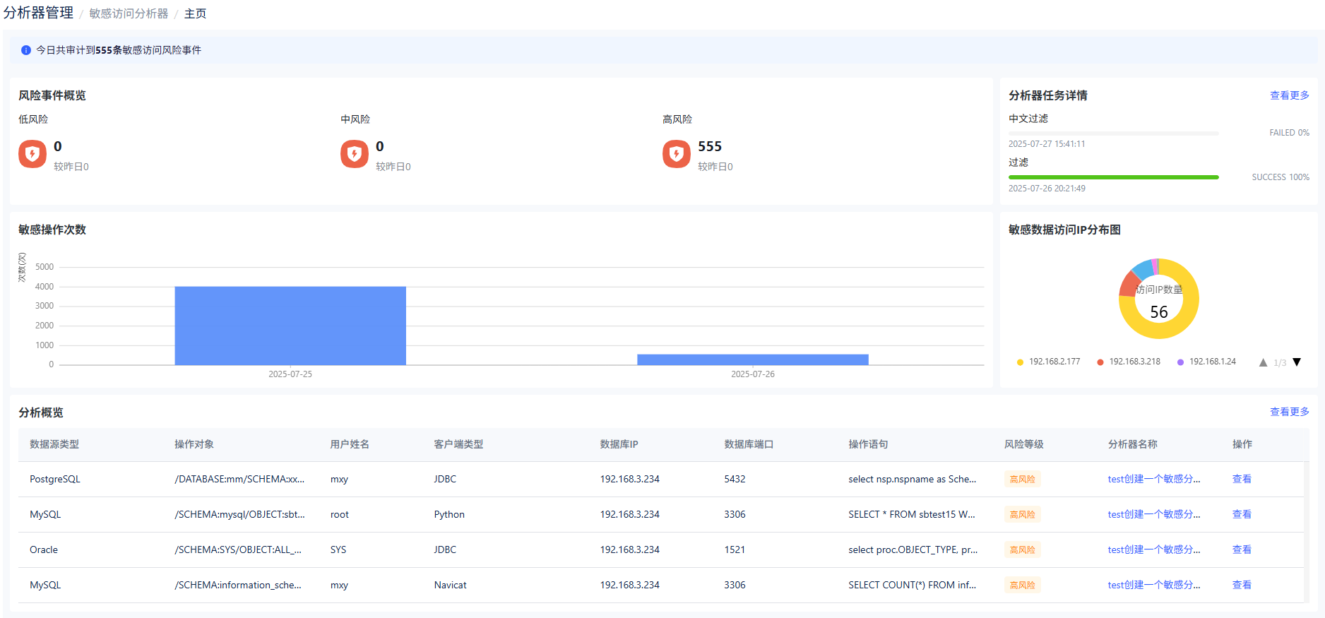Open the analyzer name link in the Oracle row
Screen dimensions: 1325x618
pos(1154,549)
